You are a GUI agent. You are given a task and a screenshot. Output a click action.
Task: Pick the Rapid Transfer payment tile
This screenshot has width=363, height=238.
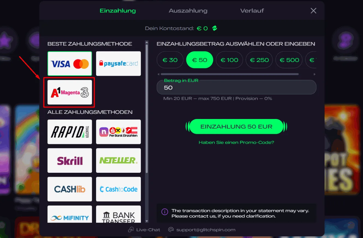pos(70,132)
